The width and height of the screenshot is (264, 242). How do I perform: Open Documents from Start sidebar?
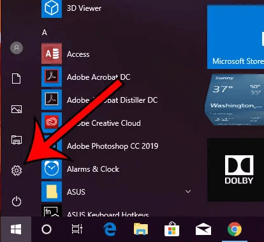click(x=17, y=79)
